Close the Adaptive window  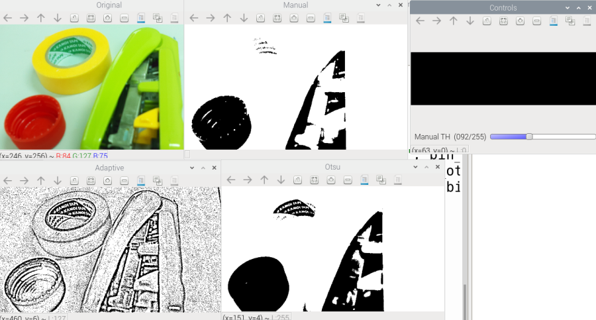pos(213,168)
